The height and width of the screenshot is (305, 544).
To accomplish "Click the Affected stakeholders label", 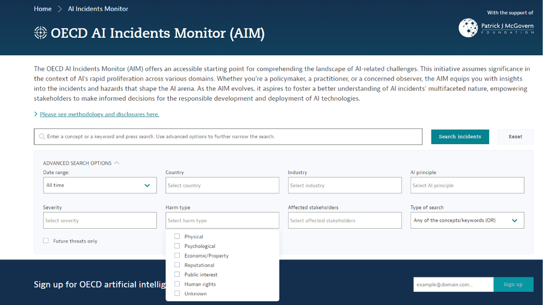I will (313, 207).
